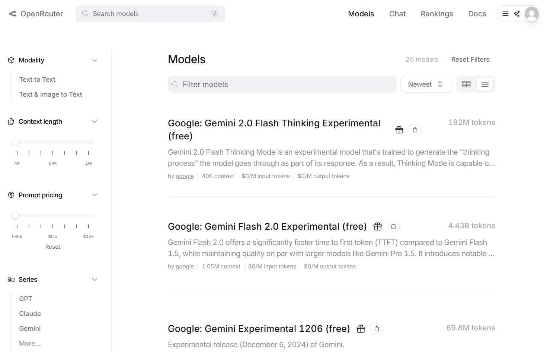
Task: Focus the Search models input
Action: [150, 14]
